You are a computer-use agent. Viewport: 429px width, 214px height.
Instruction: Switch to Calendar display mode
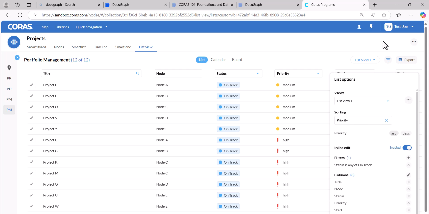pyautogui.click(x=218, y=60)
